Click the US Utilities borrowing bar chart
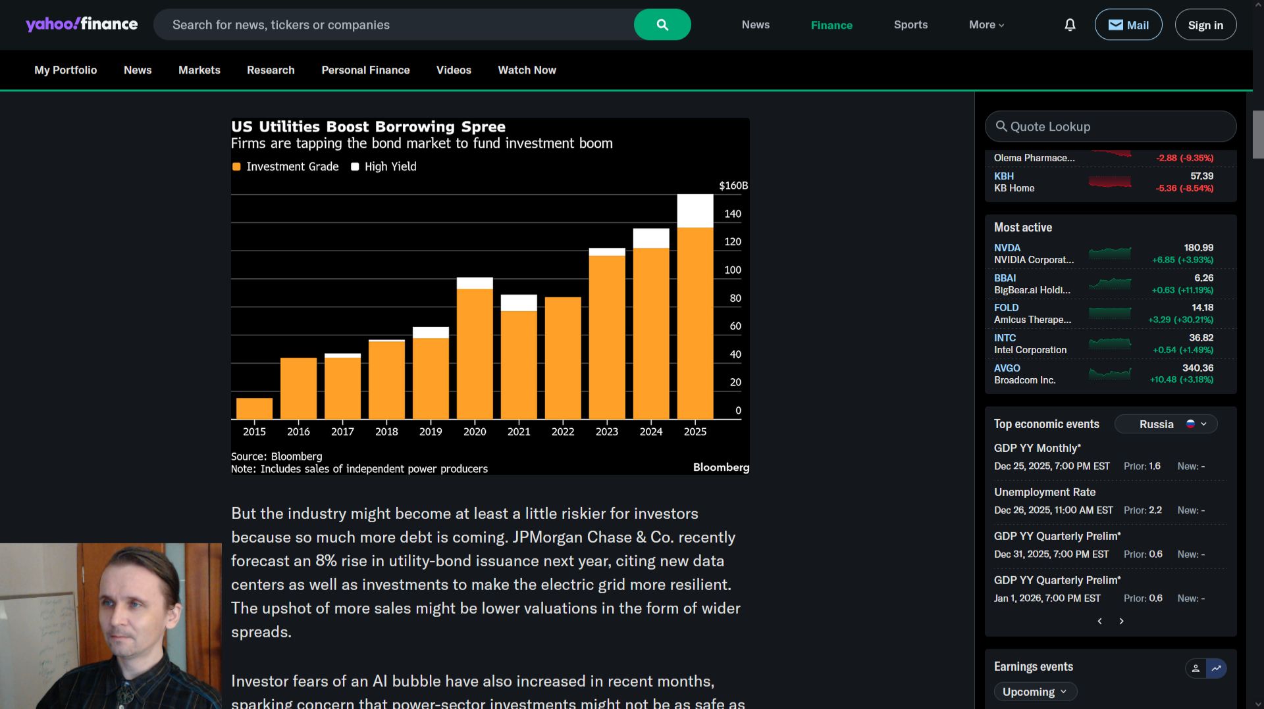The height and width of the screenshot is (709, 1264). pos(490,296)
